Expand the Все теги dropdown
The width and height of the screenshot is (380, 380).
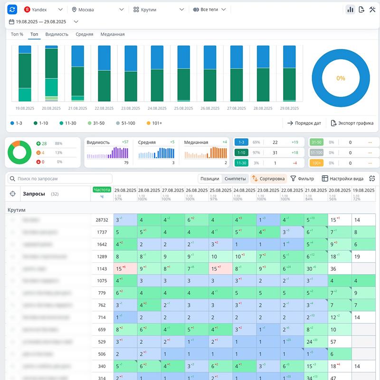click(209, 9)
